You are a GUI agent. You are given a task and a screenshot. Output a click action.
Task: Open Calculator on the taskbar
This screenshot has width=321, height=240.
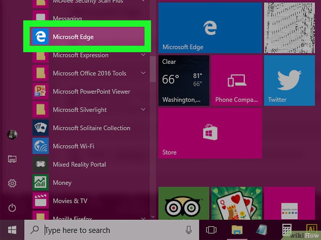tap(287, 230)
